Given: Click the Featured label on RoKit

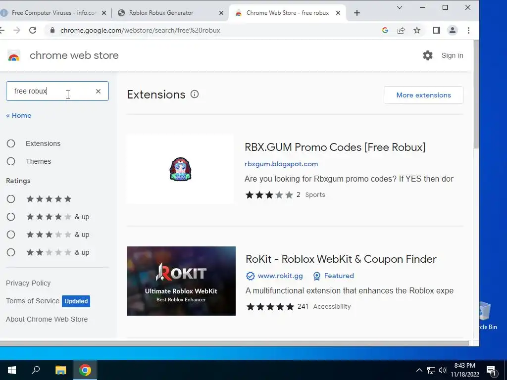Looking at the screenshot, I should point(339,276).
